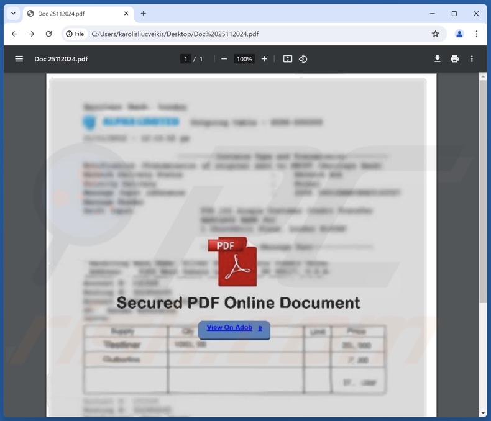
Task: Go forward to next page
Action: pos(31,34)
